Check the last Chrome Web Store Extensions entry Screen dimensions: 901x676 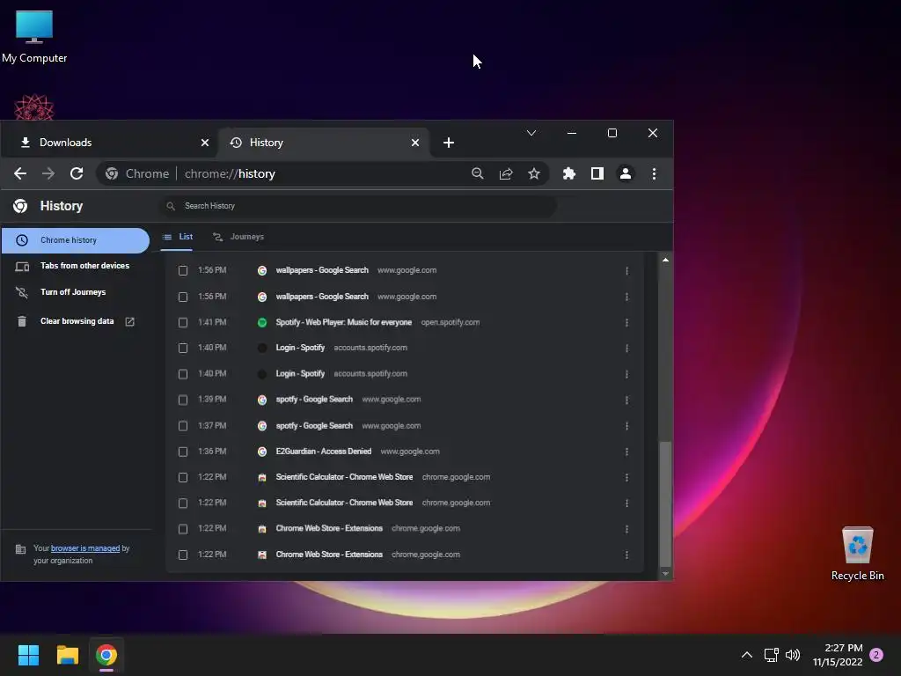183,555
